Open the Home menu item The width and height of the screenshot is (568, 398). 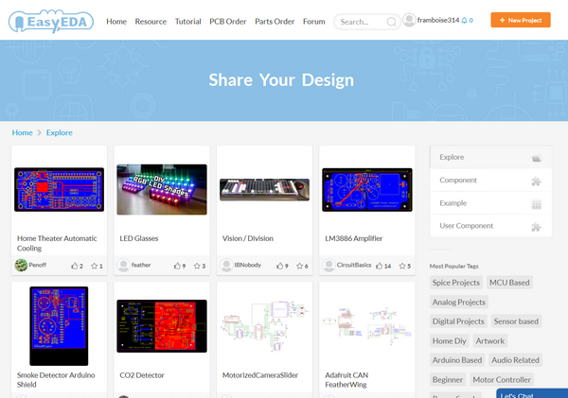(x=116, y=22)
